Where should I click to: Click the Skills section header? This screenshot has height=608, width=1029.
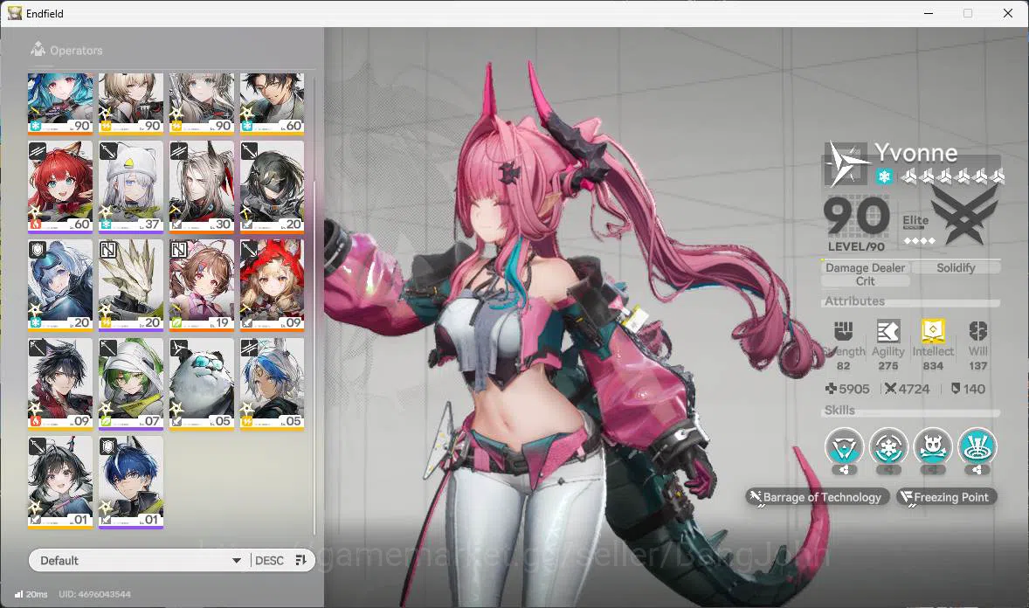click(839, 411)
